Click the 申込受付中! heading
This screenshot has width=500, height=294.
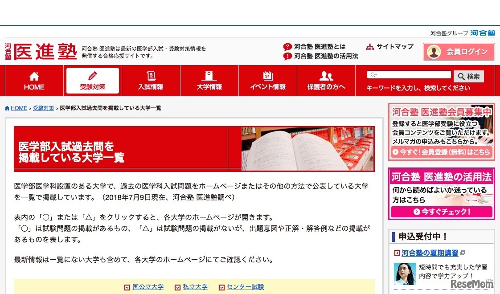pos(423,237)
